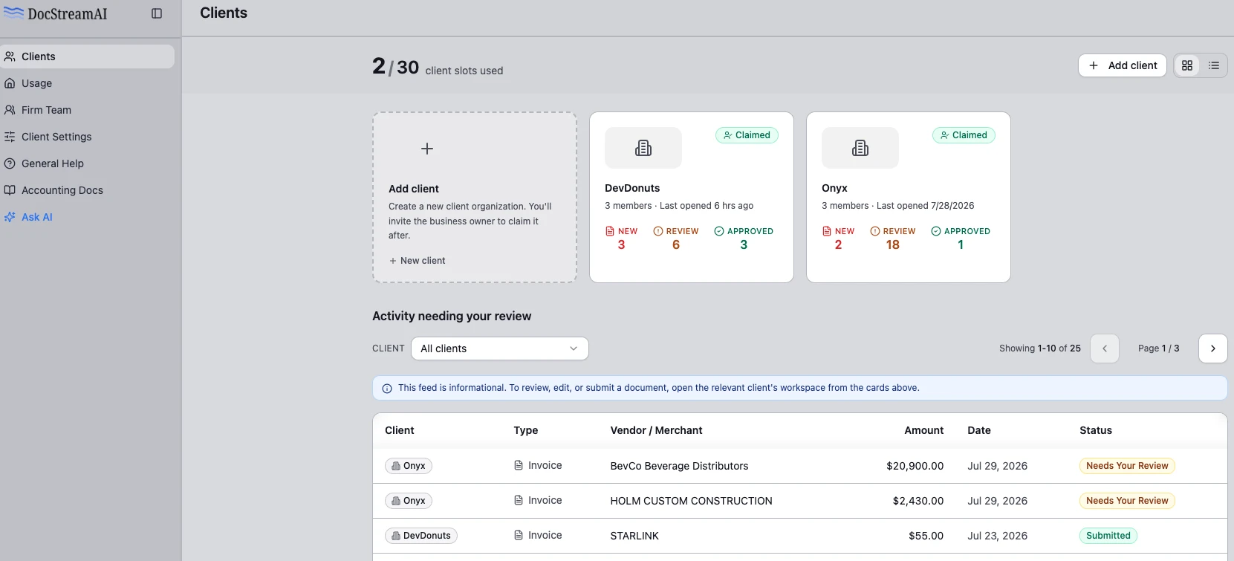Click STARLINK vendor cell
Viewport: 1234px width, 561px height.
pos(634,536)
